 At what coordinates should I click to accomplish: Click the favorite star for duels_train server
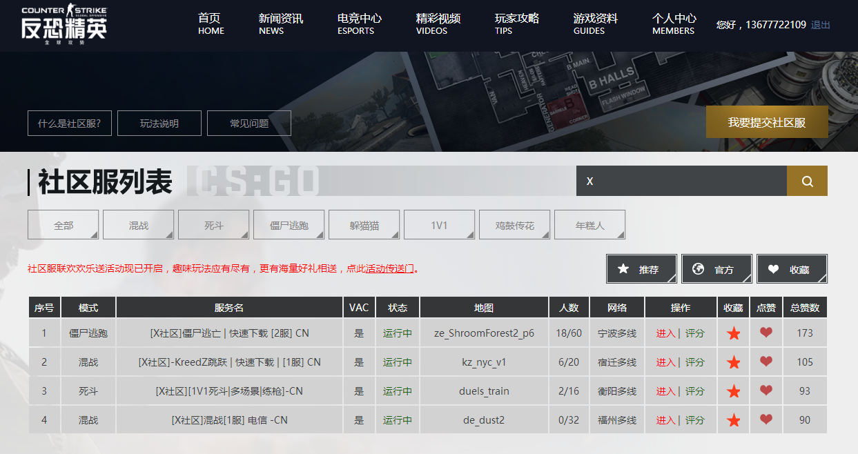pos(733,391)
